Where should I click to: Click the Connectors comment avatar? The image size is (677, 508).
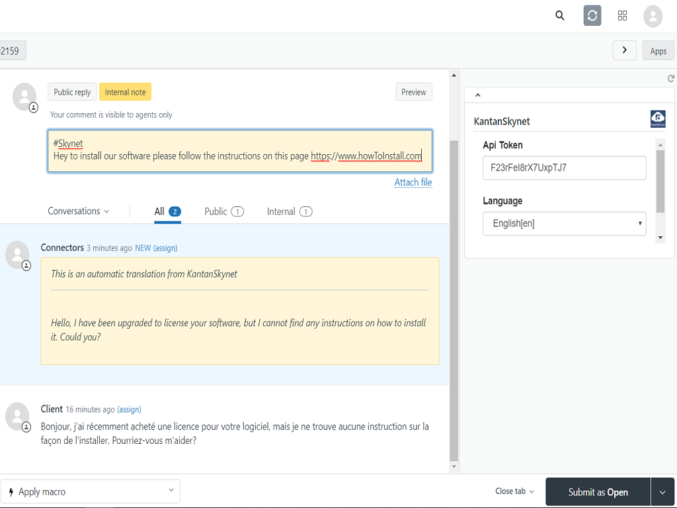[x=17, y=255]
